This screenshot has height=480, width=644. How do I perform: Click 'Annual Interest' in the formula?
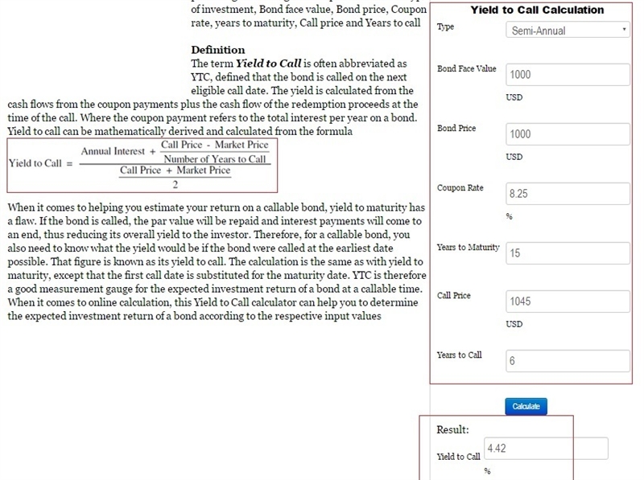click(x=113, y=151)
